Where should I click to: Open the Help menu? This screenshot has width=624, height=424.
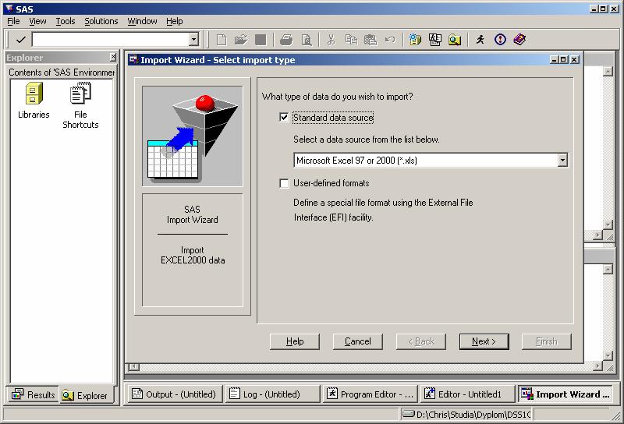(174, 21)
